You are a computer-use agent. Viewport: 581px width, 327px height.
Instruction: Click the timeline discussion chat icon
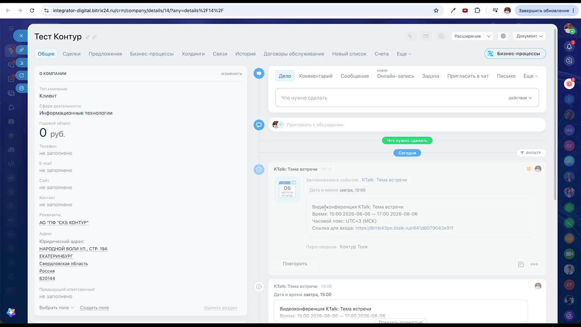tap(259, 125)
